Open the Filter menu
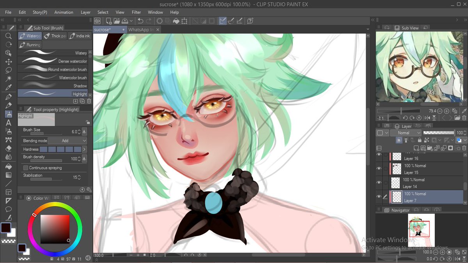The width and height of the screenshot is (468, 263). tap(136, 12)
